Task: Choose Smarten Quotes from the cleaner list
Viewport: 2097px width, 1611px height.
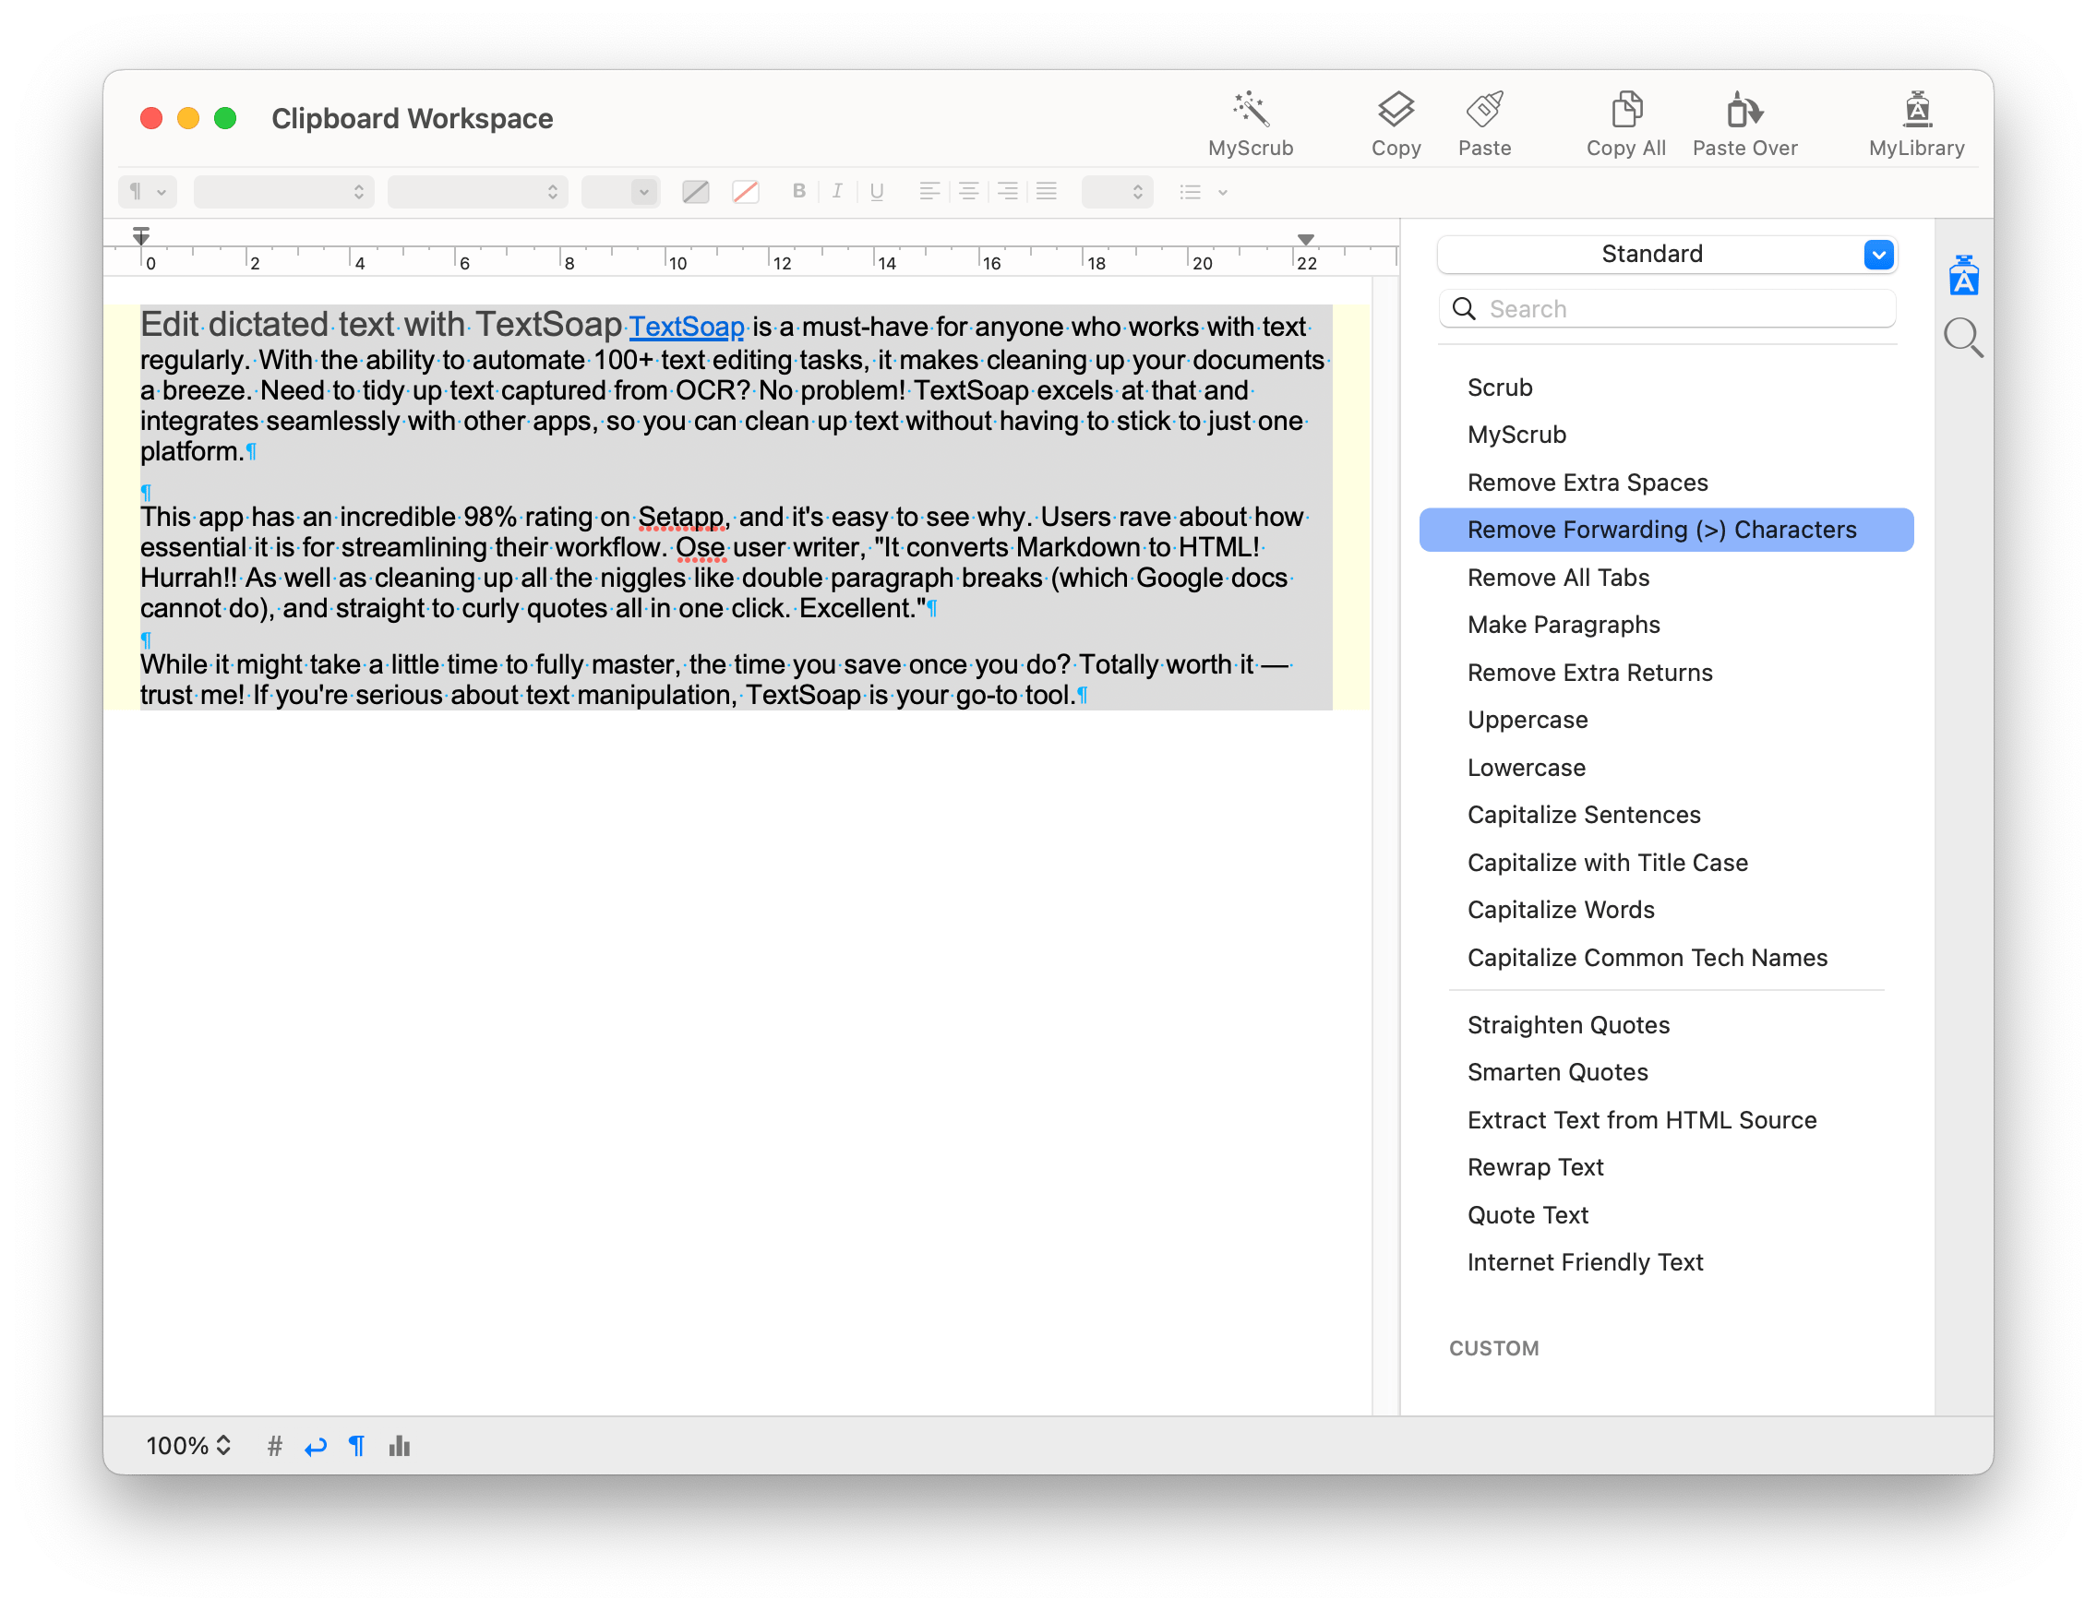Action: click(1557, 1072)
